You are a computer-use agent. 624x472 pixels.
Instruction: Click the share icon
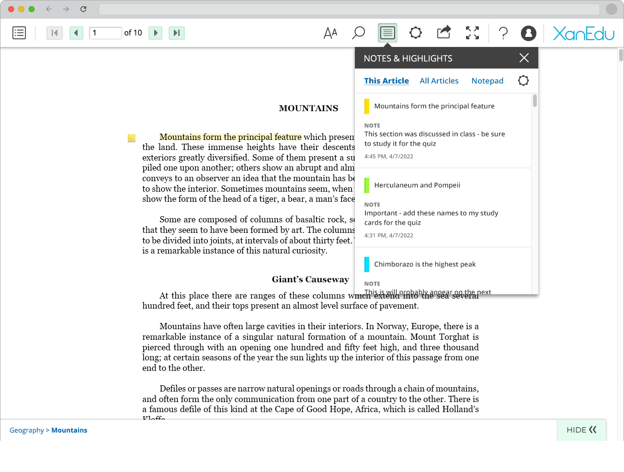click(x=444, y=33)
